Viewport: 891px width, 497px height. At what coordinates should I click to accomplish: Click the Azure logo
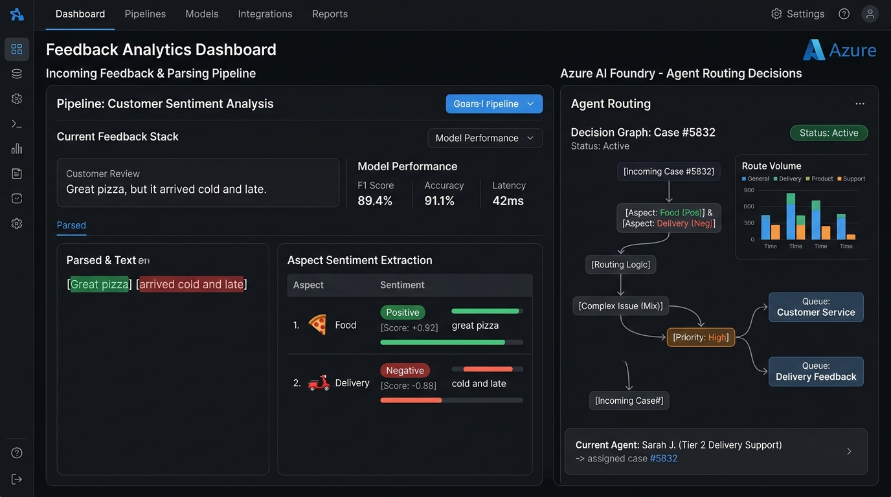point(840,50)
